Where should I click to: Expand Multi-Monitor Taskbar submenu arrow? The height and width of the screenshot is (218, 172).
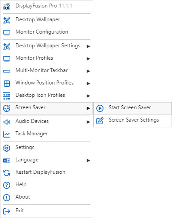point(88,71)
